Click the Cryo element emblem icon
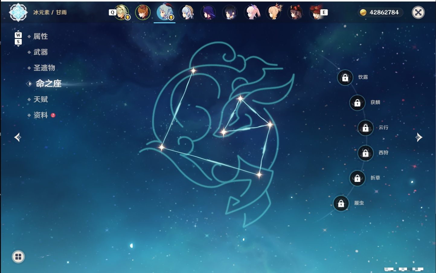 (x=18, y=12)
